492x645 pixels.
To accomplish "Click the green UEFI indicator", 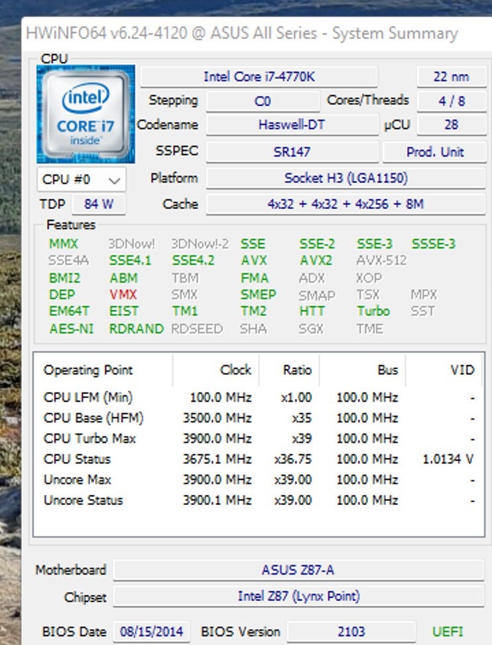I will (x=448, y=632).
